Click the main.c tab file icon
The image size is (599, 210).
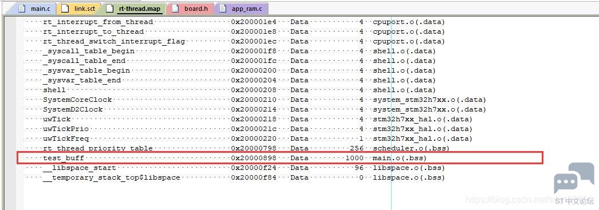click(x=22, y=8)
